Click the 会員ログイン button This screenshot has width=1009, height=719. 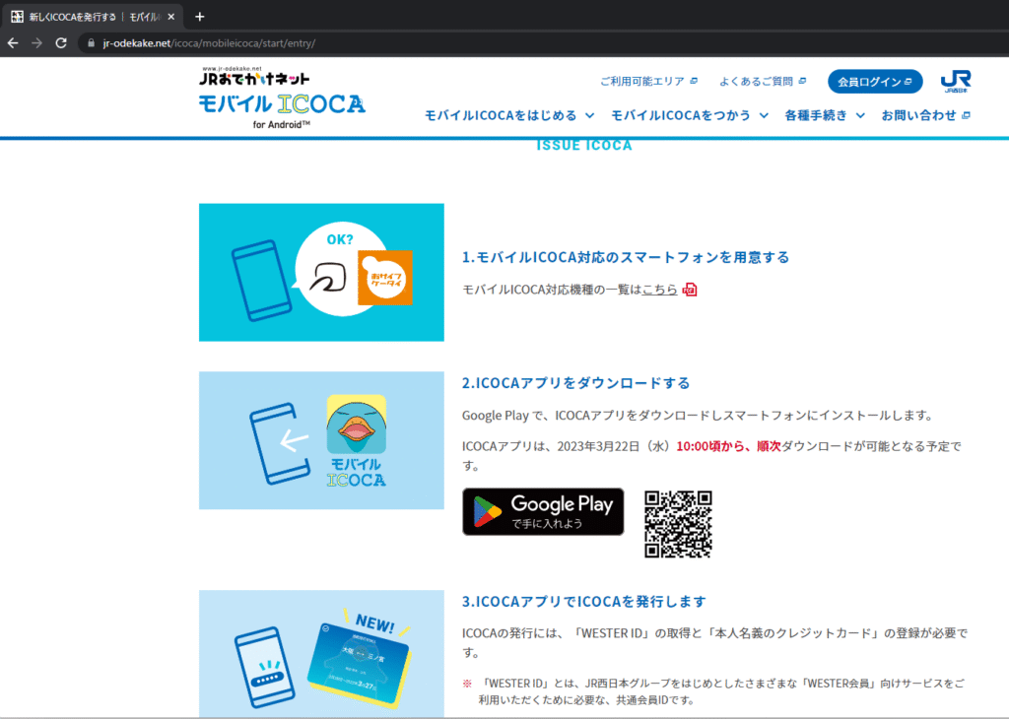[x=875, y=82]
